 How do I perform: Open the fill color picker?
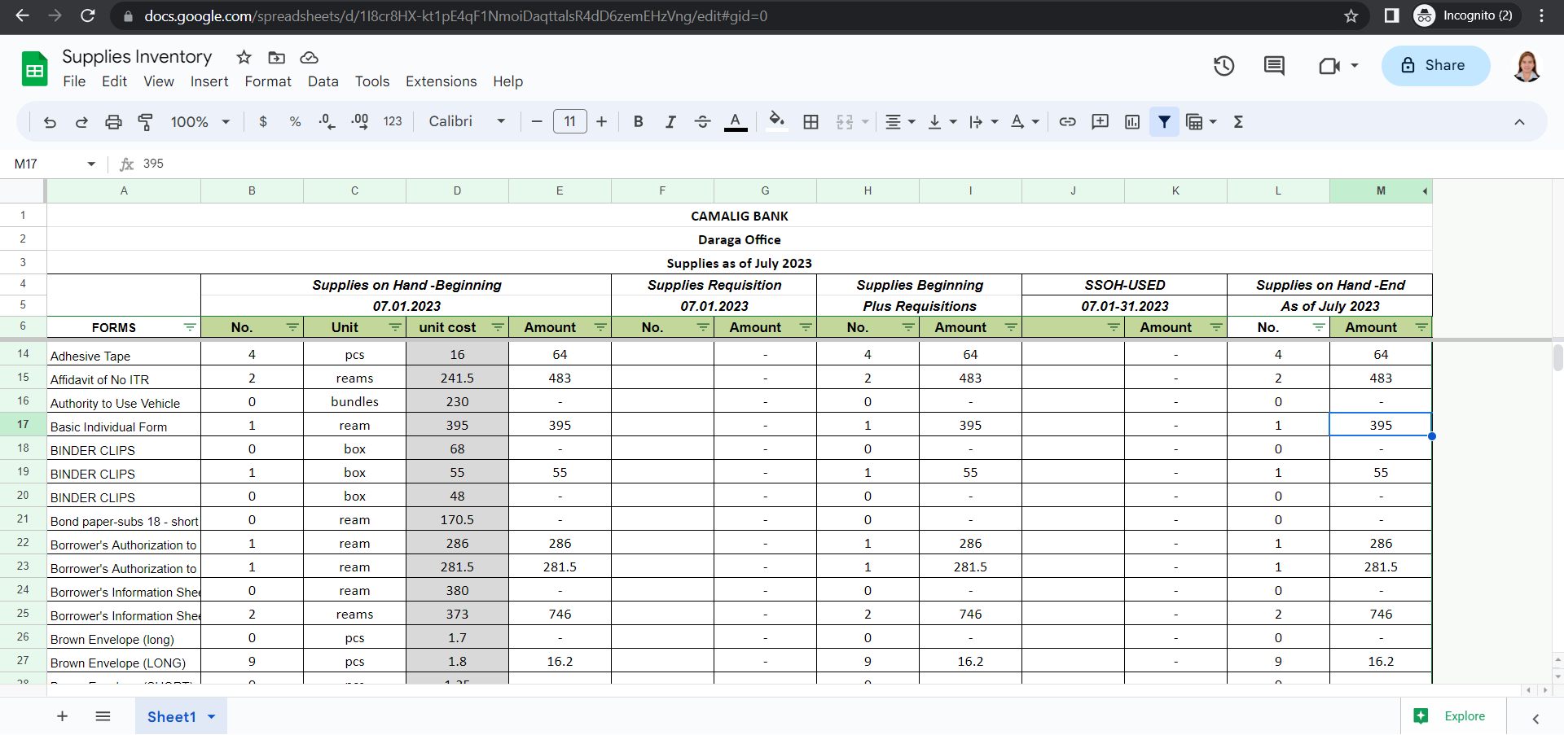click(777, 122)
